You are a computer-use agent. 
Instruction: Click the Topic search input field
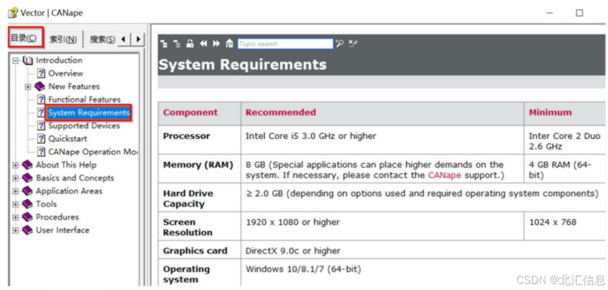(285, 44)
